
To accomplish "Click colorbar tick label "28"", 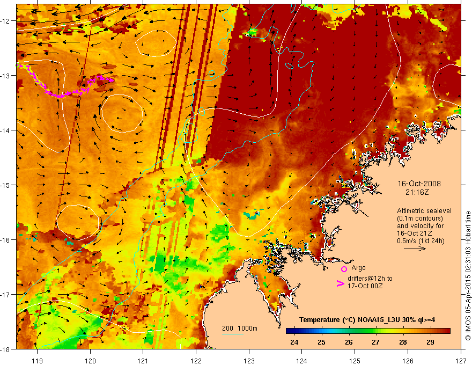I will point(403,342).
